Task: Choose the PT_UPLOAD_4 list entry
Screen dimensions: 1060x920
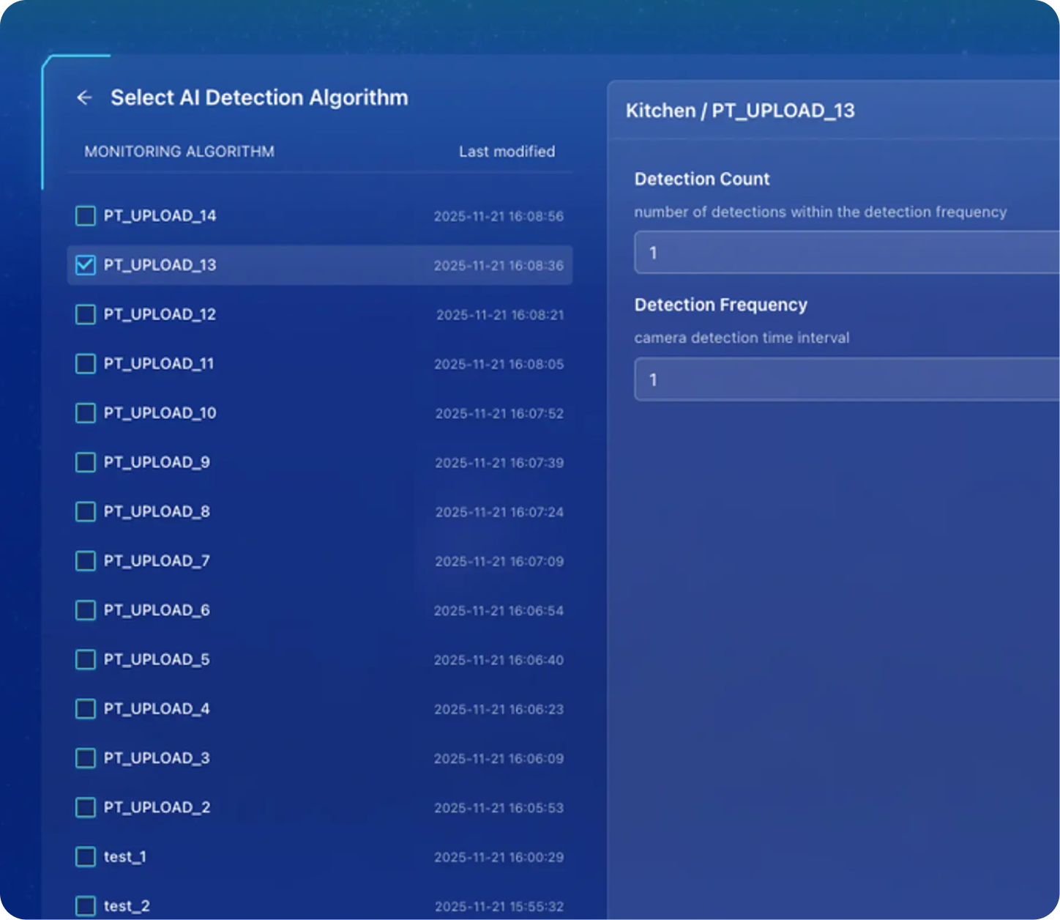Action: point(157,709)
